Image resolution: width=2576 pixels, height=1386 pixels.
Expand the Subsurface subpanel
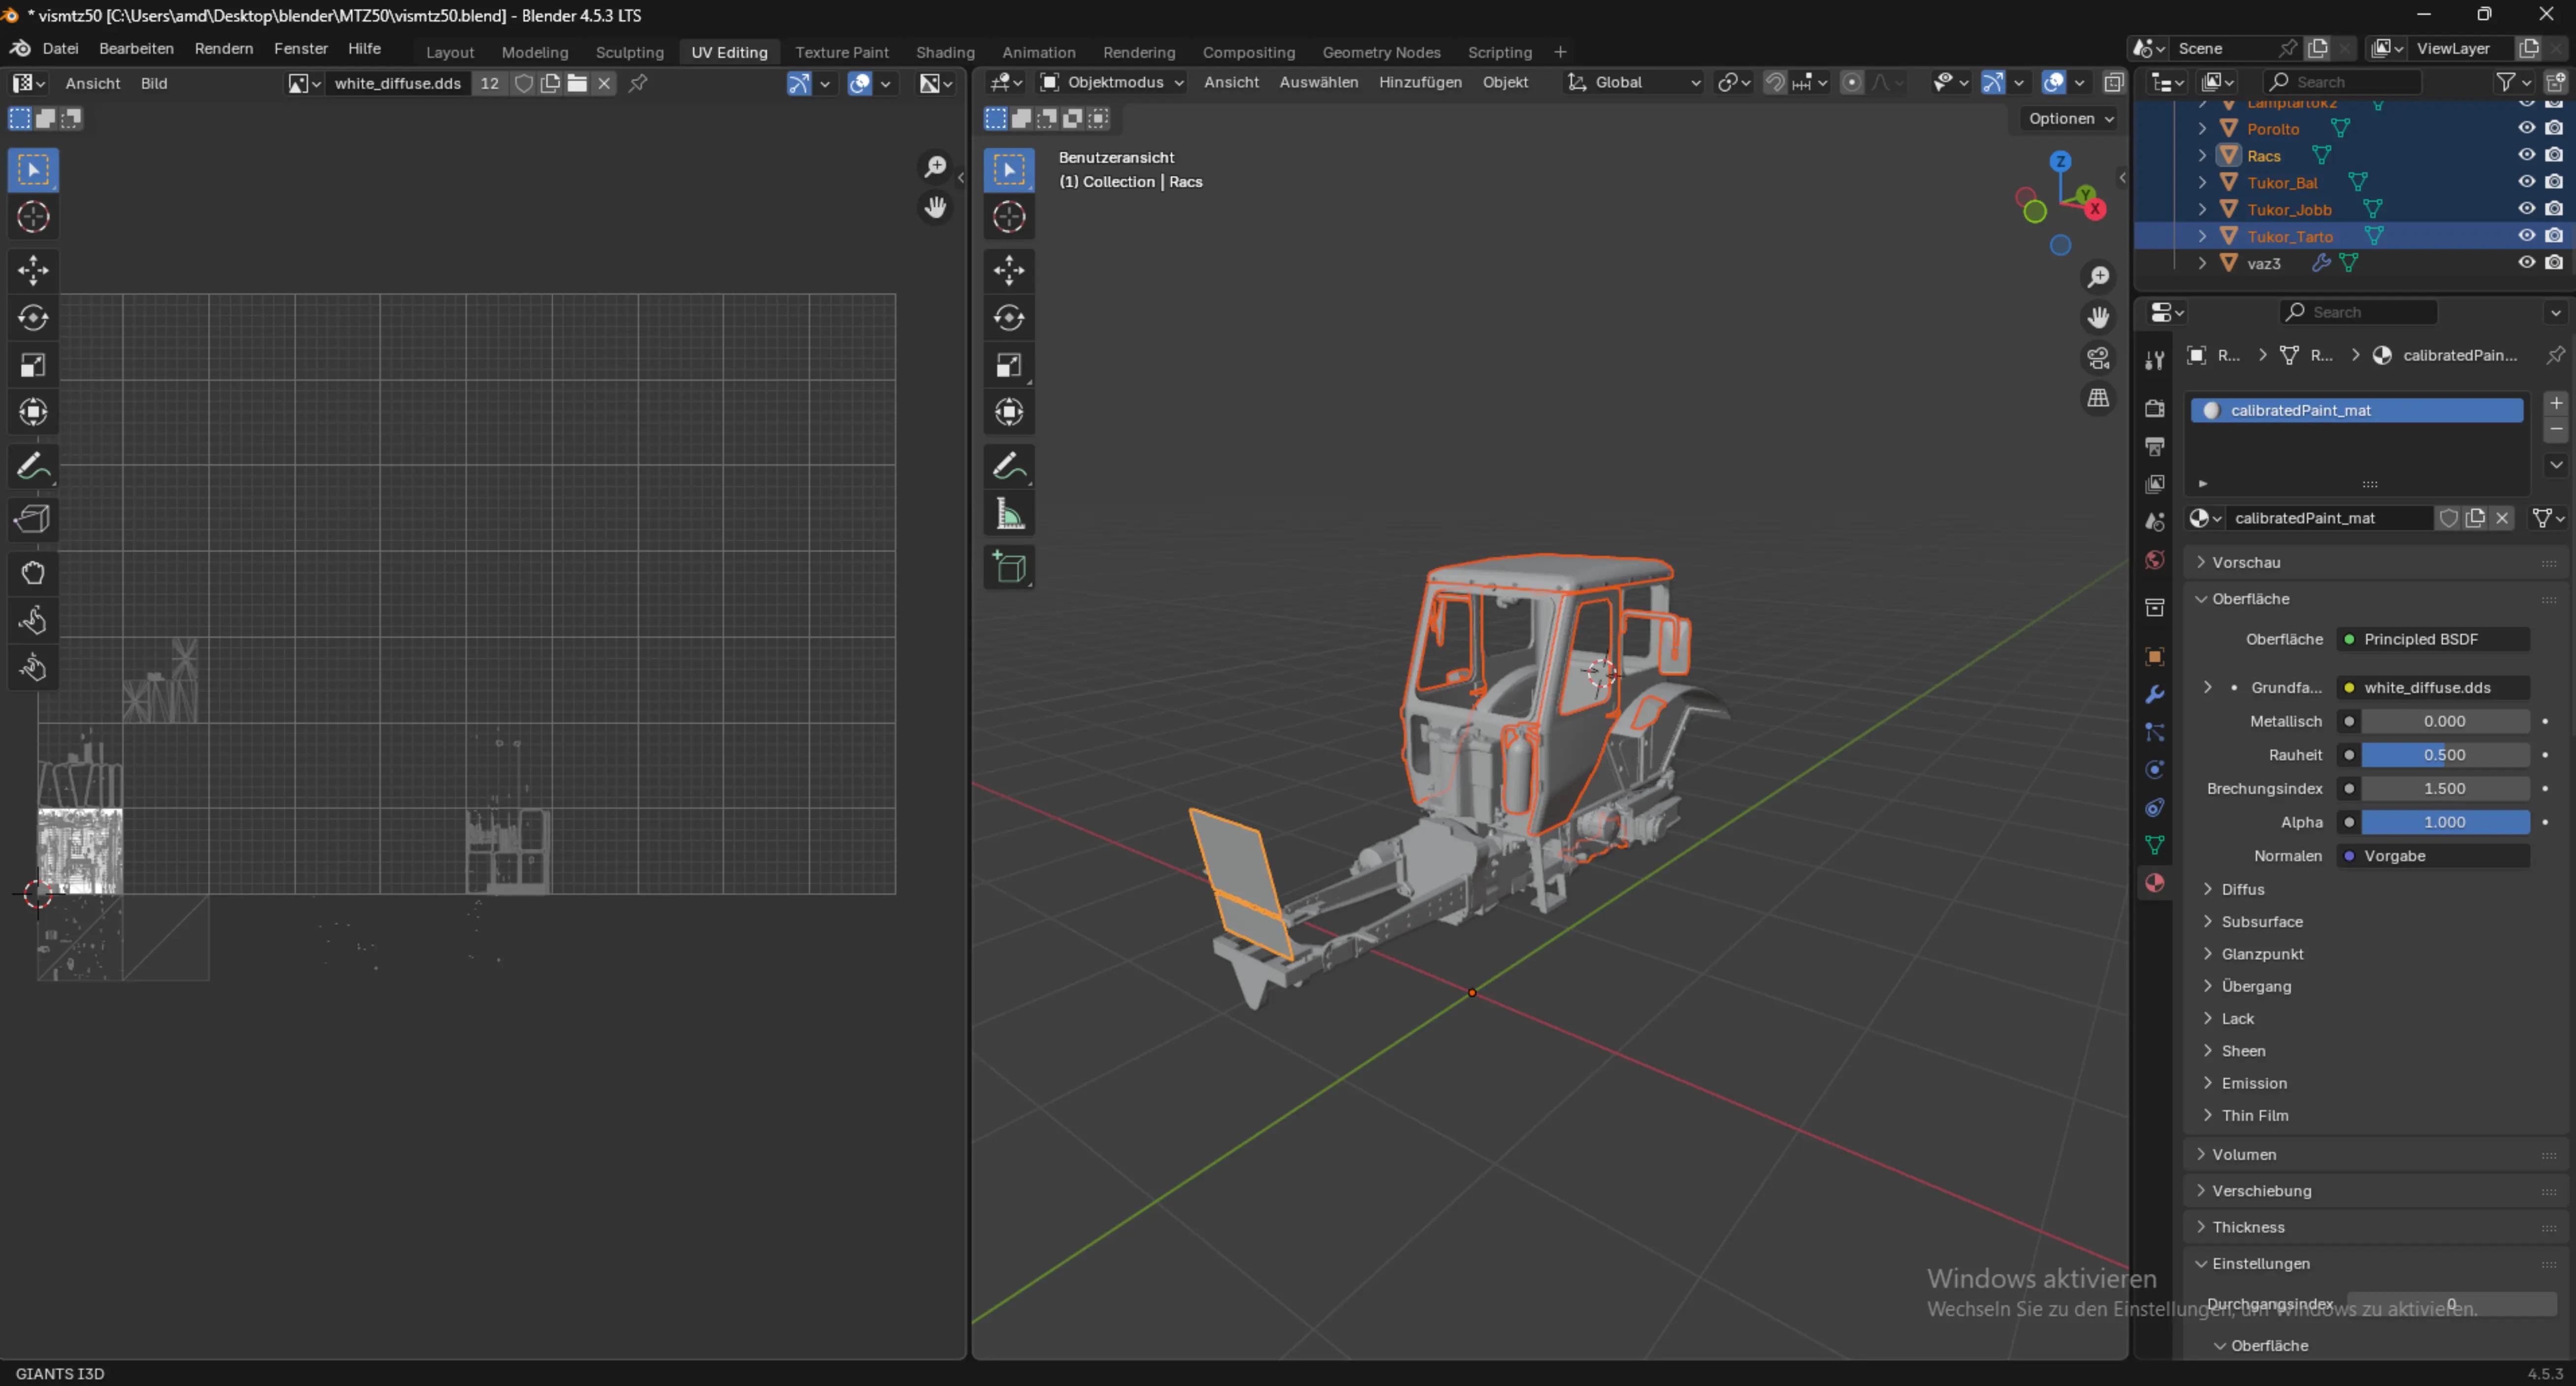coord(2262,922)
